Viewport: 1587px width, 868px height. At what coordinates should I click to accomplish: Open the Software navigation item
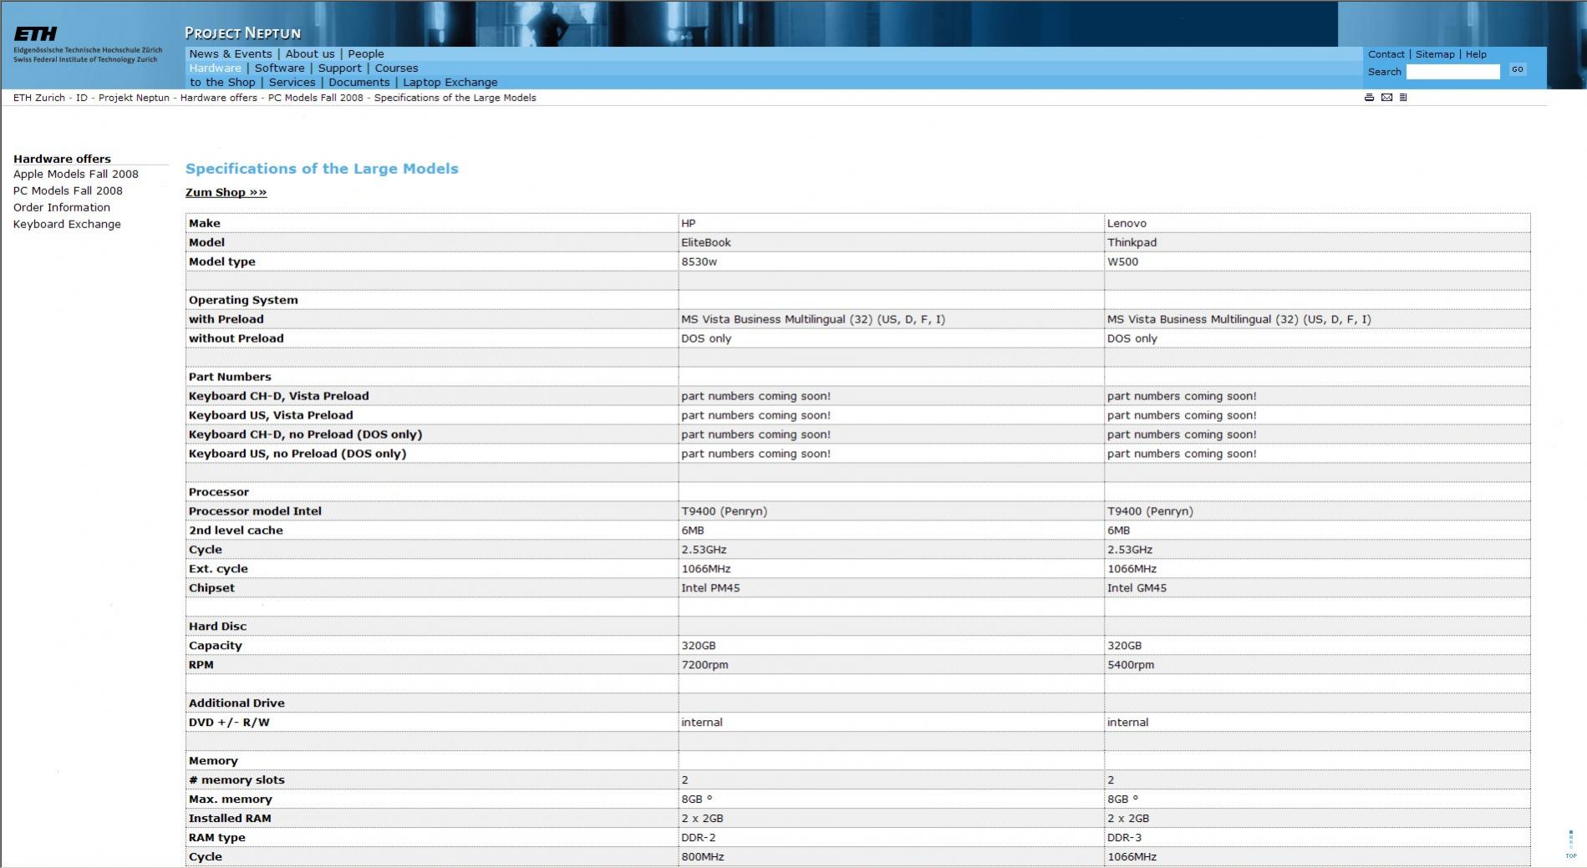(279, 69)
